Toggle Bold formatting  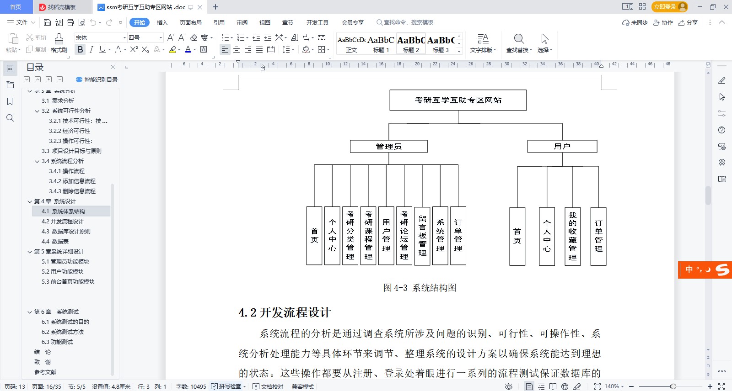coord(80,49)
